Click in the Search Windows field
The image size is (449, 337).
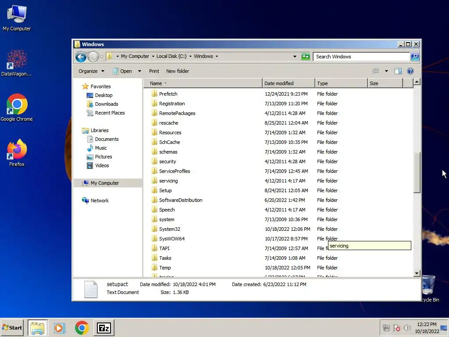361,57
